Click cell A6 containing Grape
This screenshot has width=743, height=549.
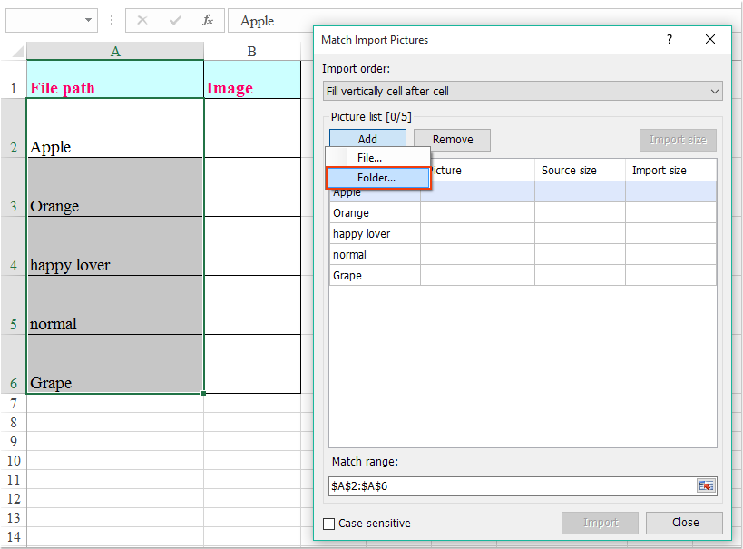pos(115,365)
